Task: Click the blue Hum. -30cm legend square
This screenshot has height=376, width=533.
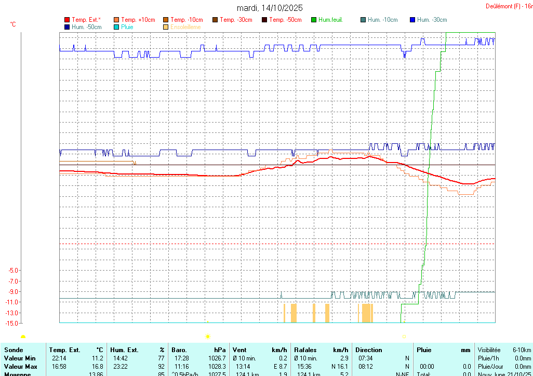Action: coord(412,20)
